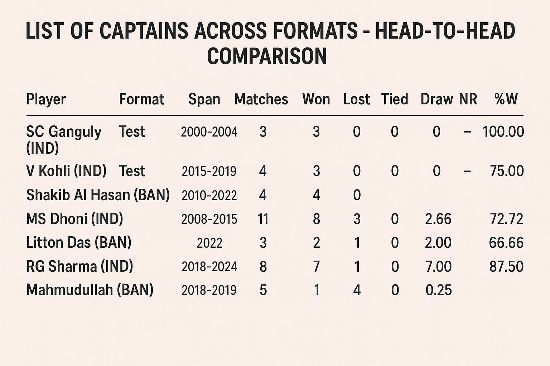Click the Lost column header
Viewport: 550px width, 366px height.
[x=356, y=99]
